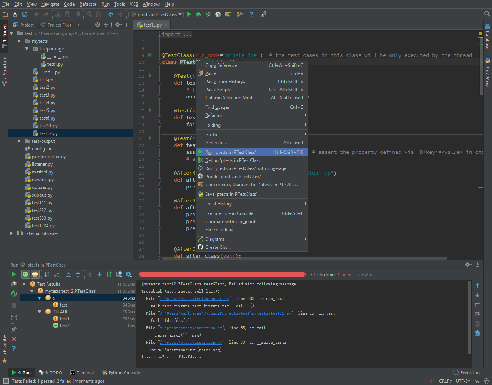Open assertion.py line 65 link in traceback
Screen dimensions: 492x385
191,328
